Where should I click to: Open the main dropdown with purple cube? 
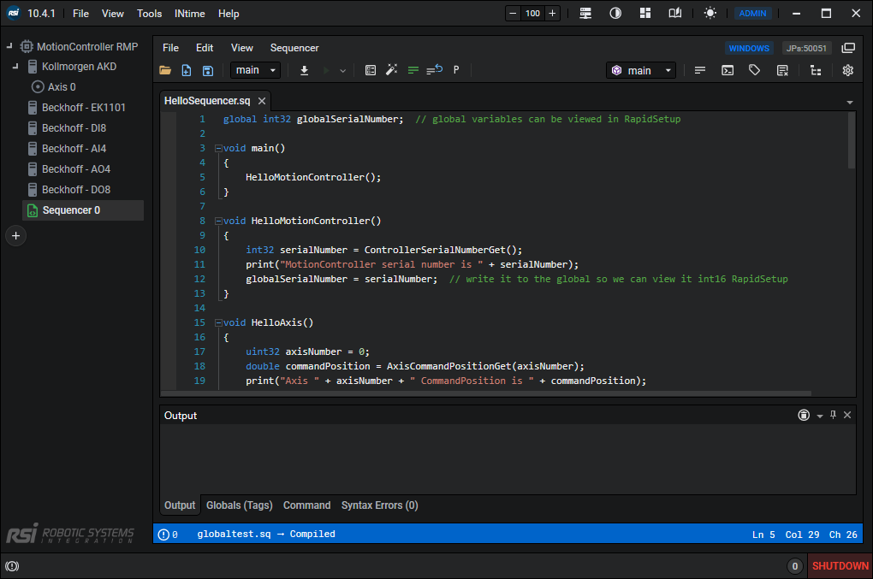[x=641, y=70]
